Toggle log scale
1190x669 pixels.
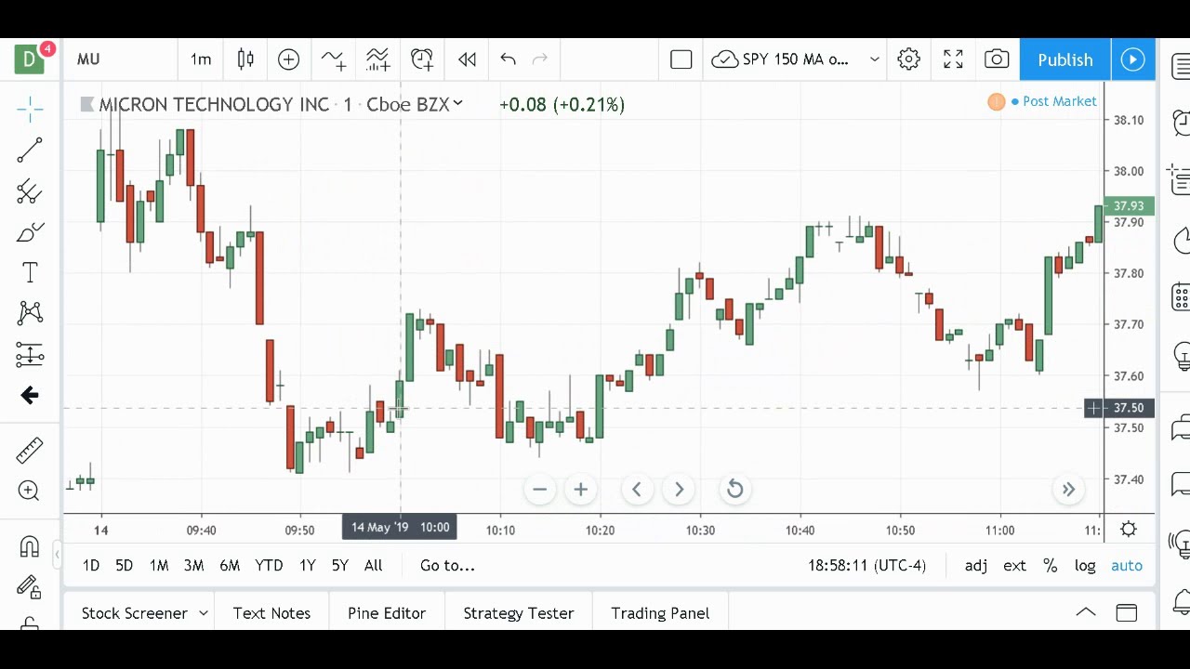(1085, 565)
